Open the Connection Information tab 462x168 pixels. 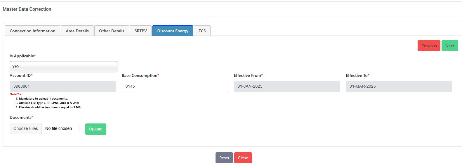click(32, 31)
